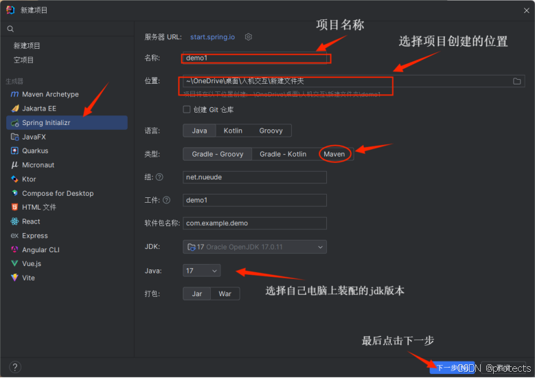535x378 pixels.
Task: Click the Angular CLI icon
Action: (x=14, y=249)
